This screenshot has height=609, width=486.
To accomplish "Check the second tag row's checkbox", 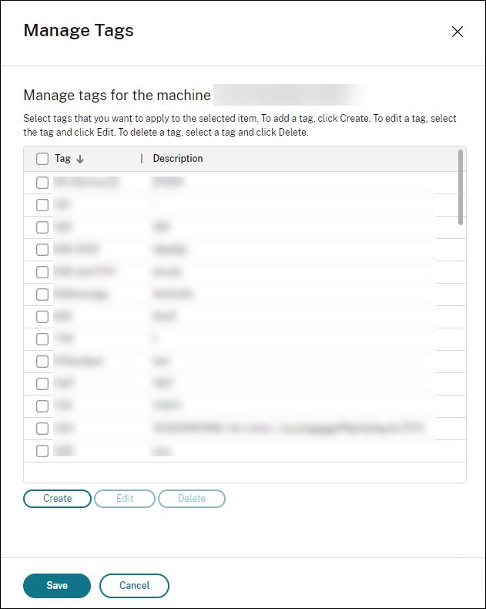I will coord(42,205).
